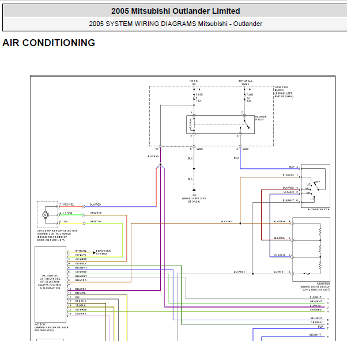The height and width of the screenshot is (341, 347).
Task: Click the '2005 Mitsubishi Outlander Limited' title
Action: pyautogui.click(x=175, y=11)
